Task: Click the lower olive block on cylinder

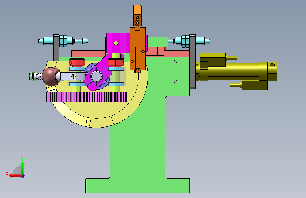Action: (x=254, y=85)
